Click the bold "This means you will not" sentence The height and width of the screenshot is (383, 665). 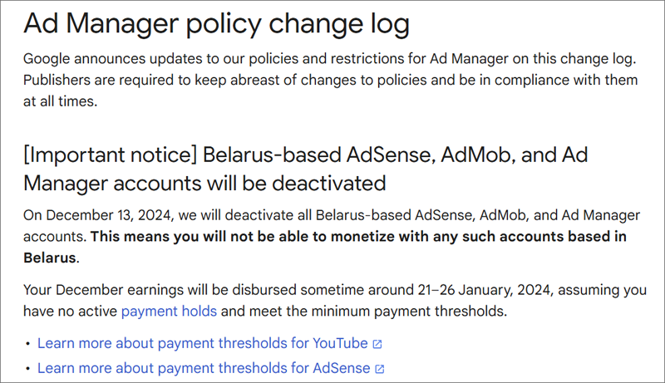click(357, 237)
